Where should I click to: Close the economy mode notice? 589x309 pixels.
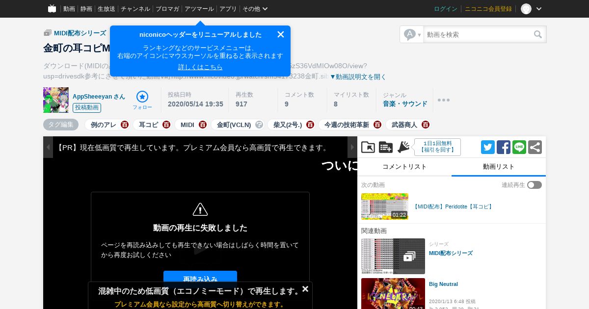click(x=305, y=289)
